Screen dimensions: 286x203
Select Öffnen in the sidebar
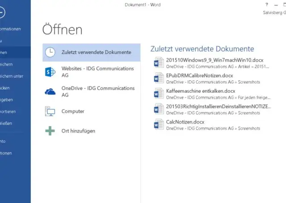pos(15,53)
